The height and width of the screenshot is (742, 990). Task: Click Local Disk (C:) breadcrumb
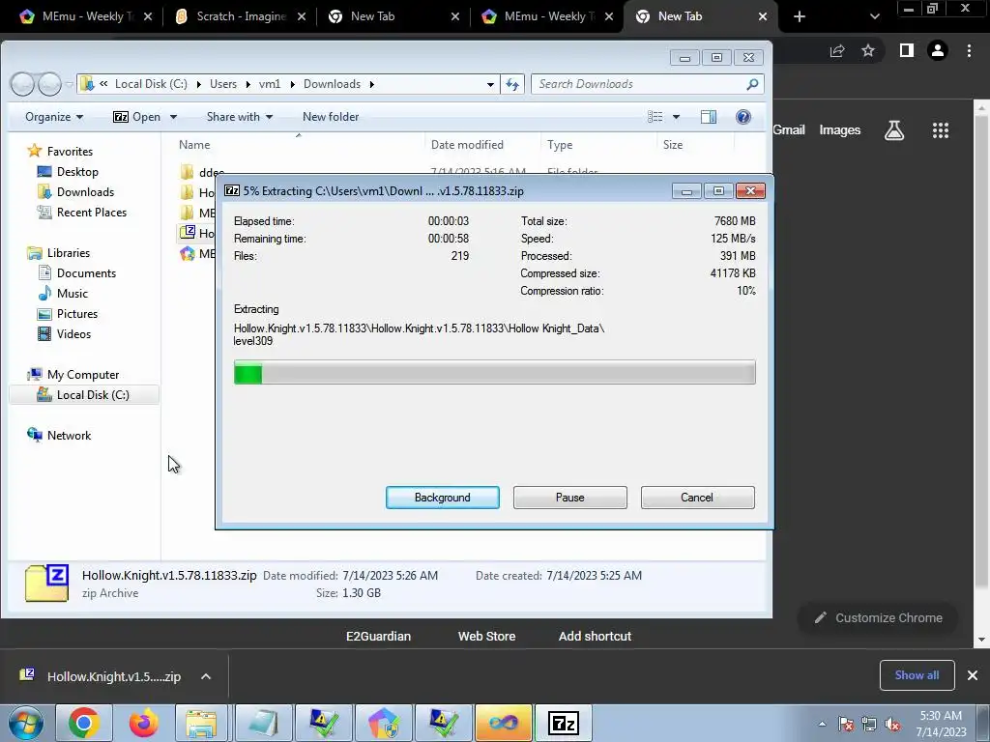(151, 84)
